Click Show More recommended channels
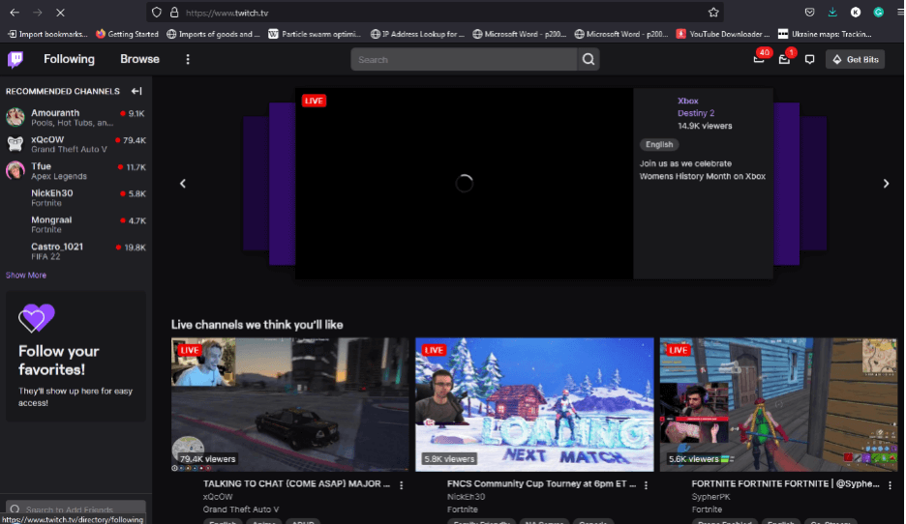The height and width of the screenshot is (524, 906). [x=26, y=276]
